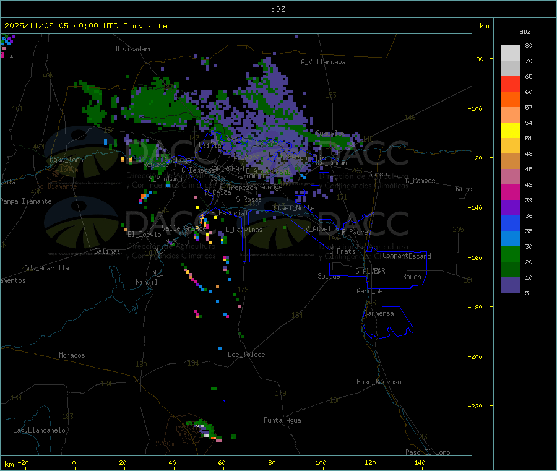Screen dimensions: 557x471
Task: Click the 'Divisadero' map label
Action: (134, 49)
